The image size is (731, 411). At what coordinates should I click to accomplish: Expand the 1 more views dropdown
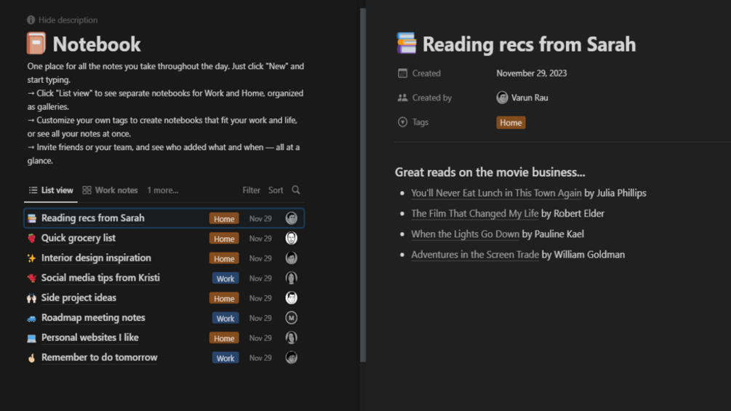163,190
